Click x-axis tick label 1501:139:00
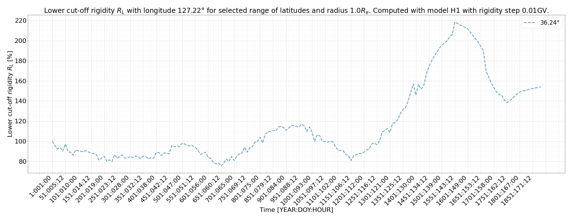This screenshot has height=220, width=572. pyautogui.click(x=425, y=191)
